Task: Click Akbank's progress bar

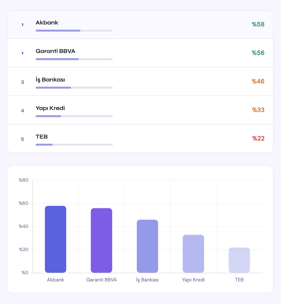Action: tap(74, 30)
